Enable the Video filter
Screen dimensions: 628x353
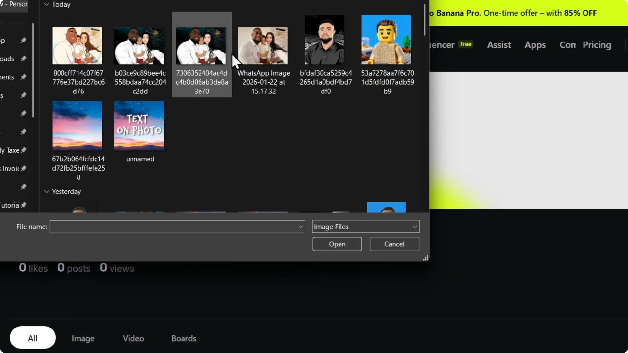click(133, 338)
